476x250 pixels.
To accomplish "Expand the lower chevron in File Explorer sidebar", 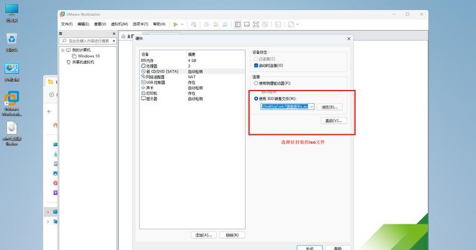I will [x=48, y=222].
